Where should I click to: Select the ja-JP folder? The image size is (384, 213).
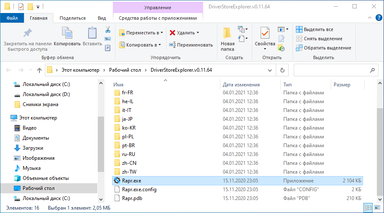click(127, 119)
